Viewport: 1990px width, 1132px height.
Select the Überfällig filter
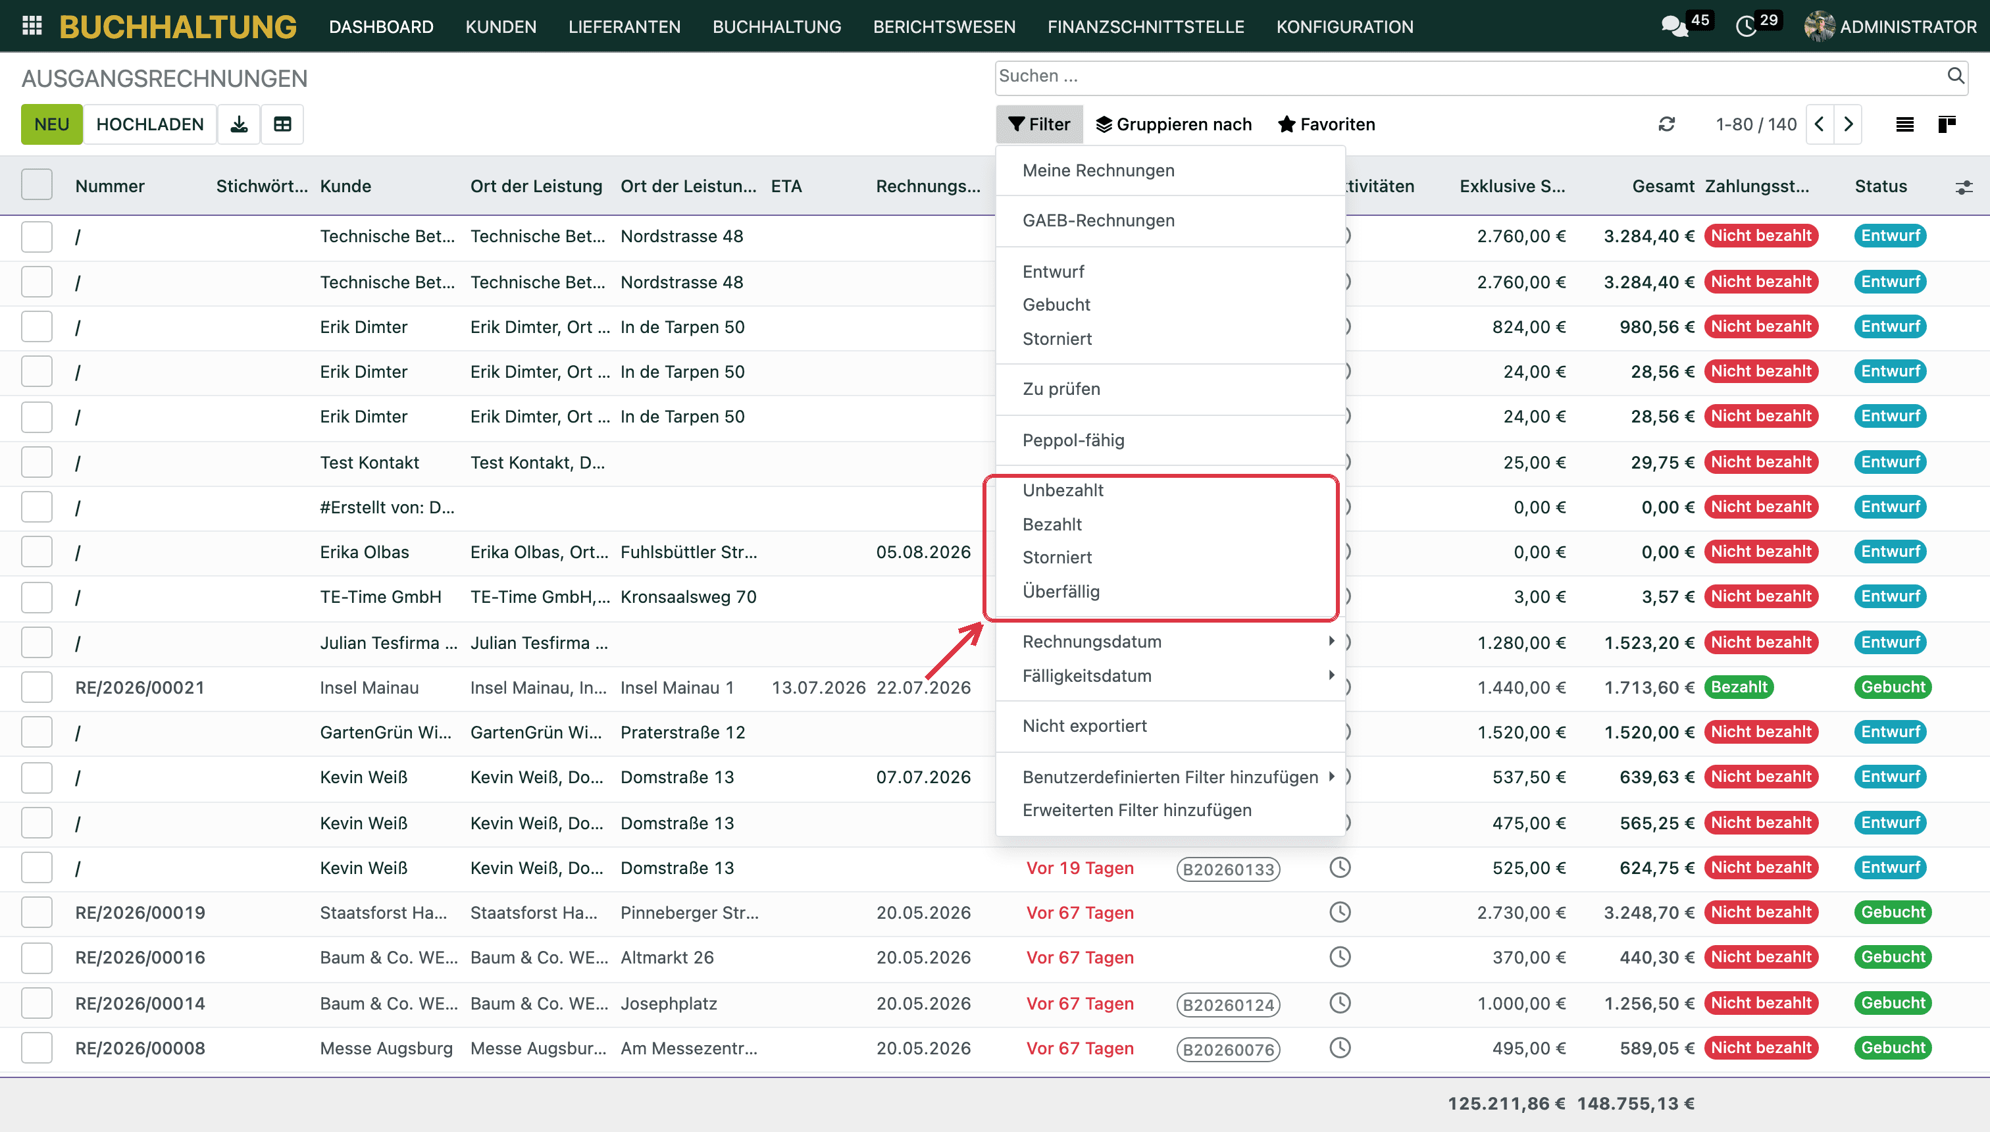pos(1061,592)
